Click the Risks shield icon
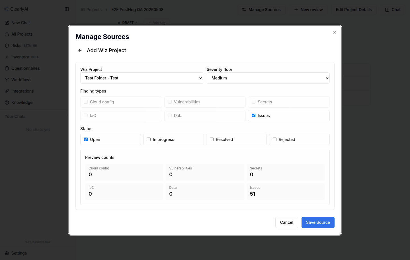 pos(7,46)
